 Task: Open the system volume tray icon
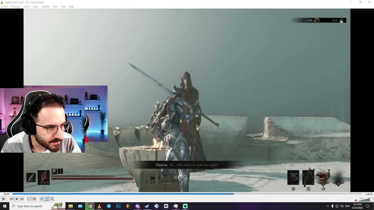coord(342,206)
